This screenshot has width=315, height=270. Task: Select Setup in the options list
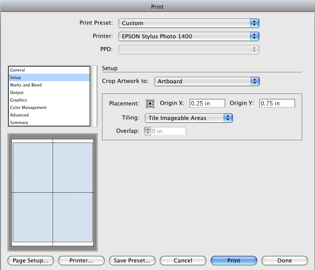pos(49,78)
